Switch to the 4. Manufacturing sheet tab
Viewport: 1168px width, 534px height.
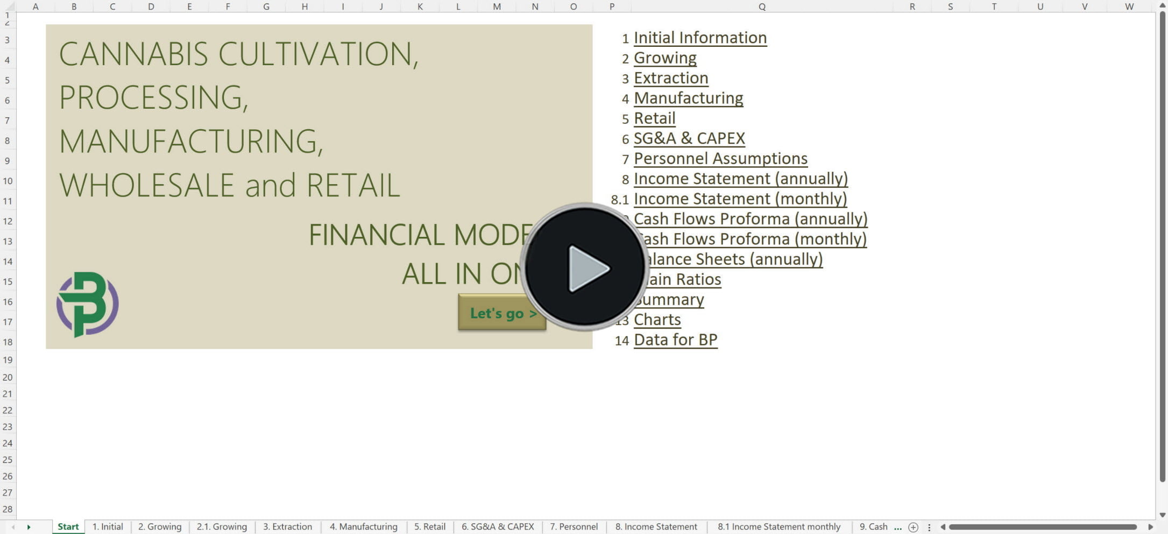[364, 527]
